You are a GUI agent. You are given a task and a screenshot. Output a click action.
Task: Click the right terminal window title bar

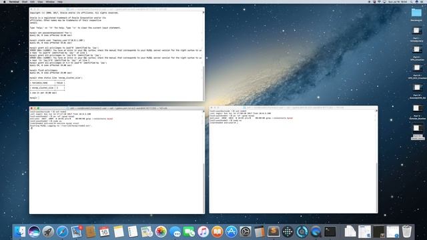[294, 107]
